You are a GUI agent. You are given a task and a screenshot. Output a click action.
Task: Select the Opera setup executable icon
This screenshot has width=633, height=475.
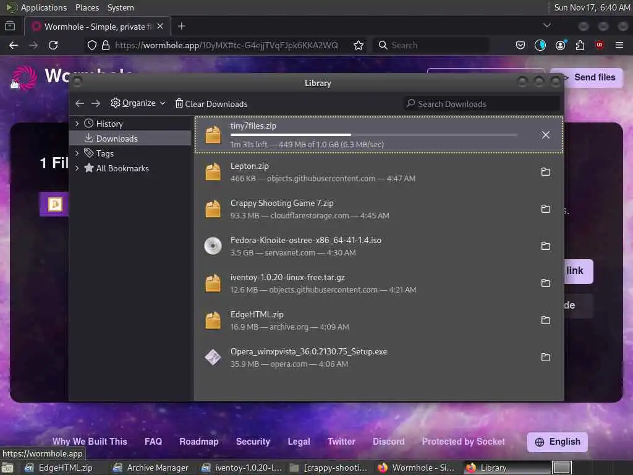pyautogui.click(x=213, y=357)
